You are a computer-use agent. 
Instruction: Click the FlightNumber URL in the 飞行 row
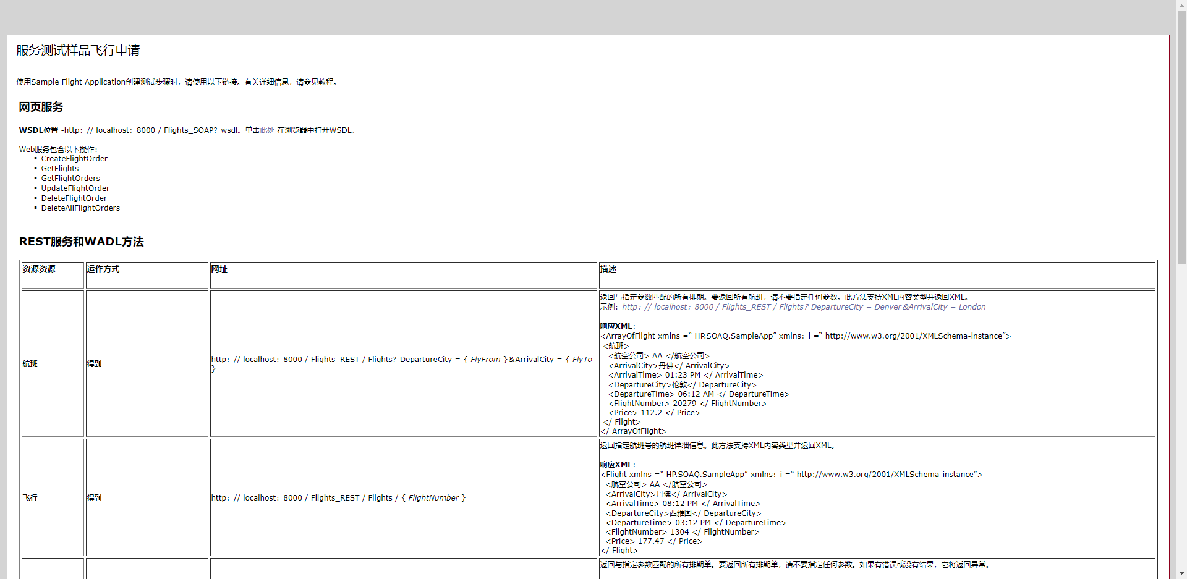click(x=339, y=497)
